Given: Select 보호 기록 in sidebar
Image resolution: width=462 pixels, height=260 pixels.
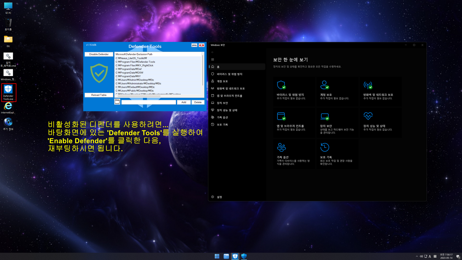Looking at the screenshot, I should [237, 125].
